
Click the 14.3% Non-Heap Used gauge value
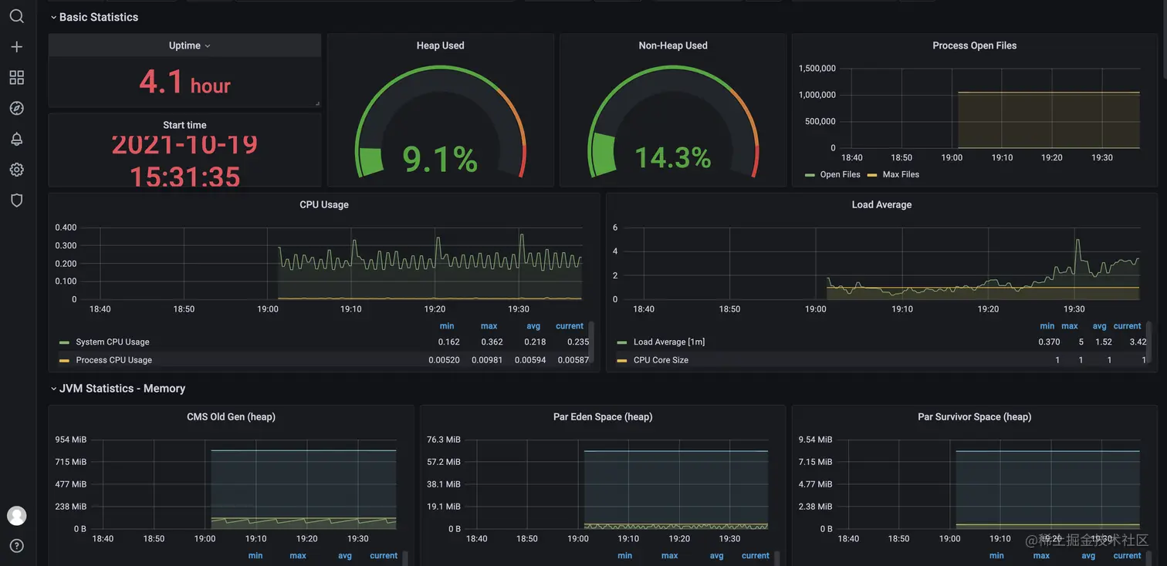pyautogui.click(x=672, y=158)
